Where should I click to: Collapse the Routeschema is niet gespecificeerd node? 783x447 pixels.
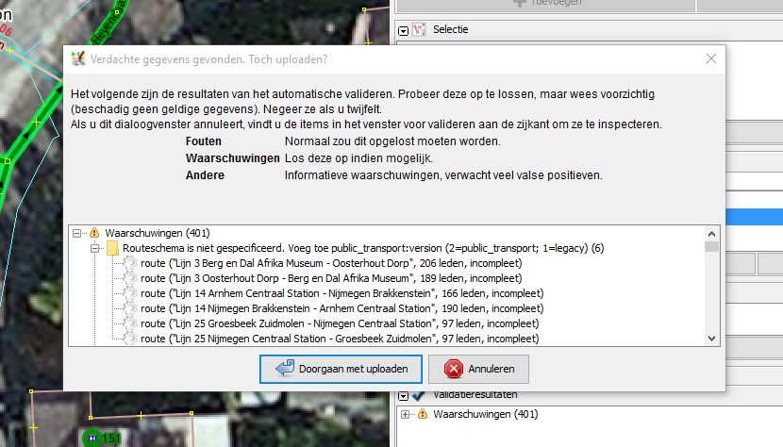pos(94,248)
